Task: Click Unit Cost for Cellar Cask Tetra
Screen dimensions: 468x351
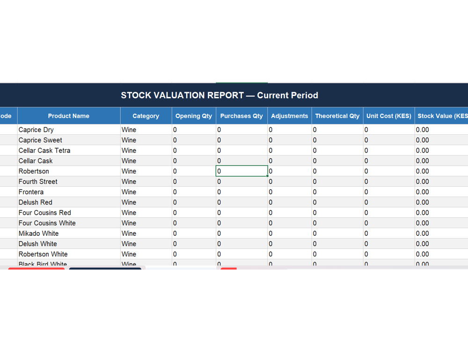Action: point(389,150)
